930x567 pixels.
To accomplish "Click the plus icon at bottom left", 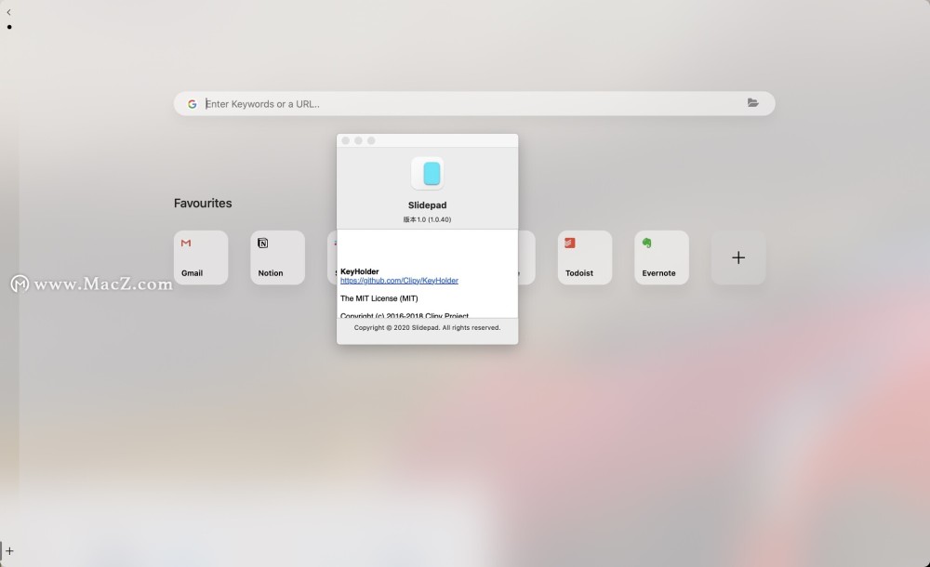I will pos(9,551).
